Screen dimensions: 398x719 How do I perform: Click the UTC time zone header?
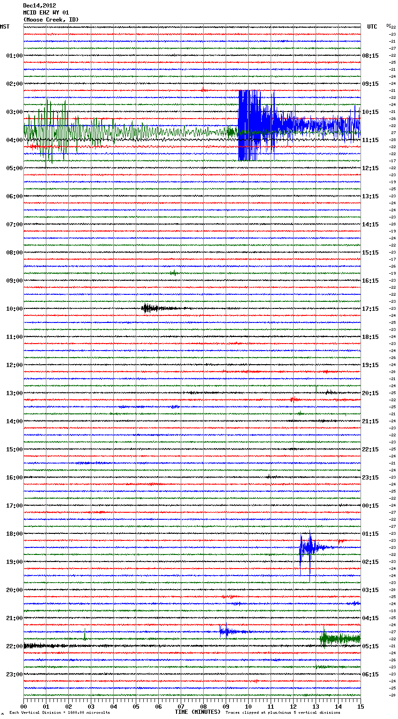click(372, 27)
